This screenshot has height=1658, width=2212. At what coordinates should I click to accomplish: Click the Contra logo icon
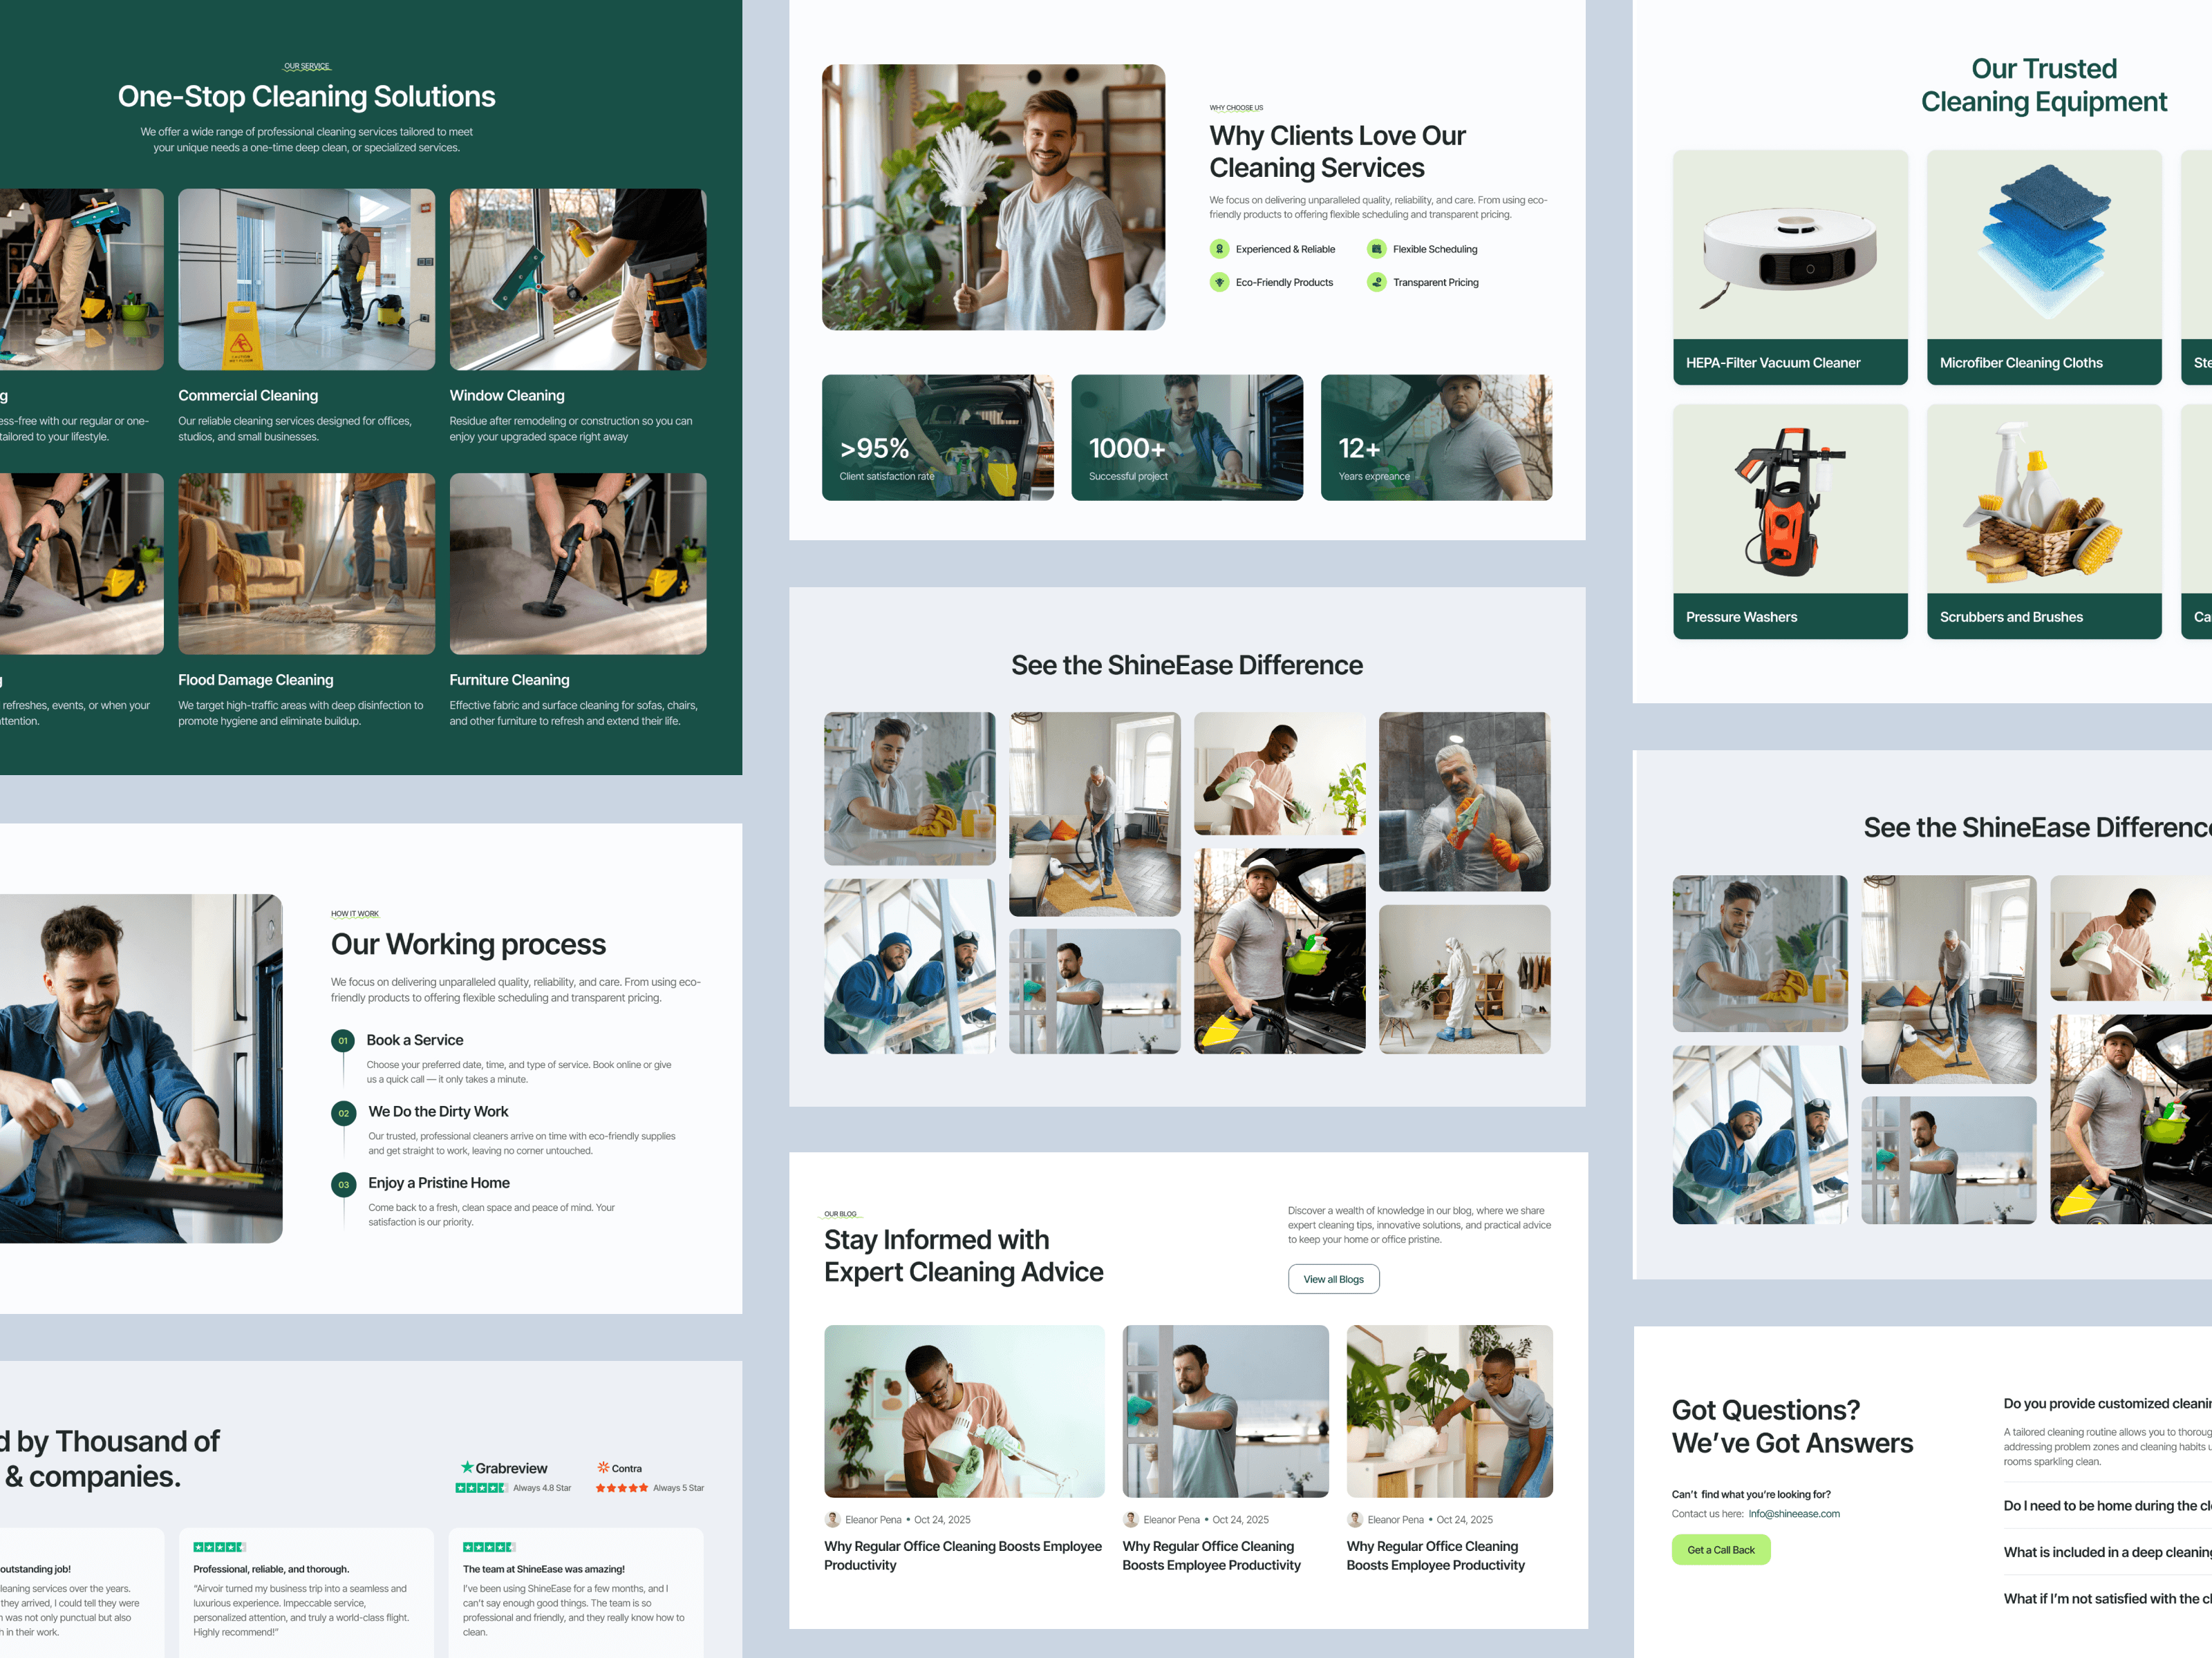pyautogui.click(x=603, y=1467)
